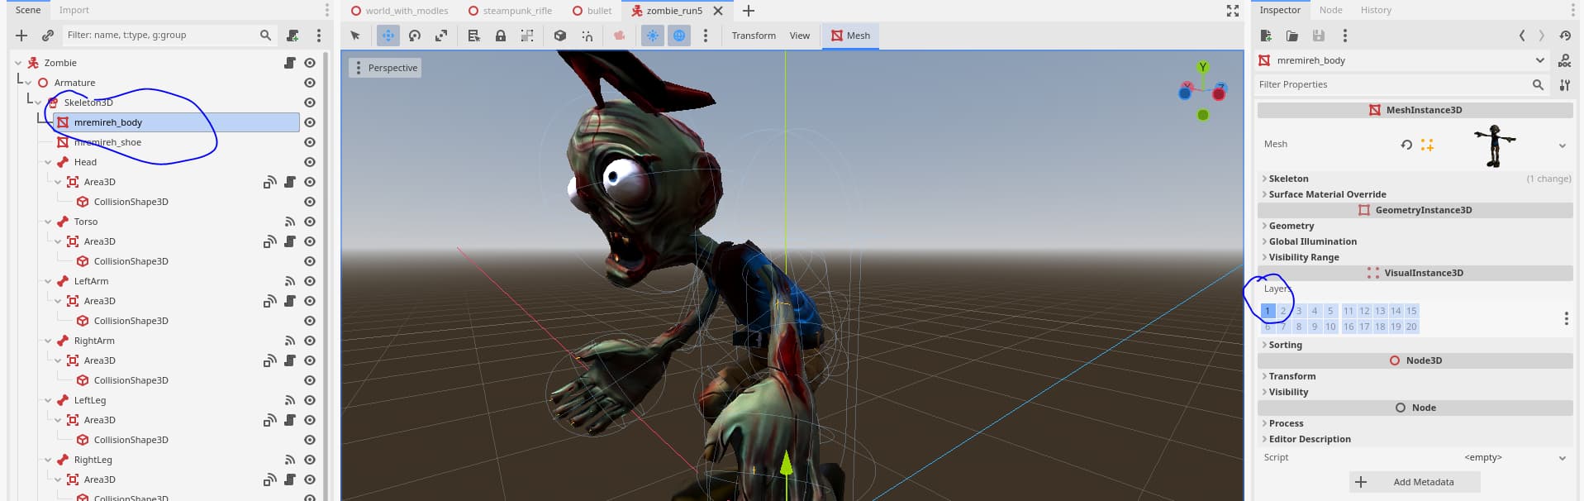
Task: Click the Mesh property icon right of the revert arrow
Action: (1427, 145)
